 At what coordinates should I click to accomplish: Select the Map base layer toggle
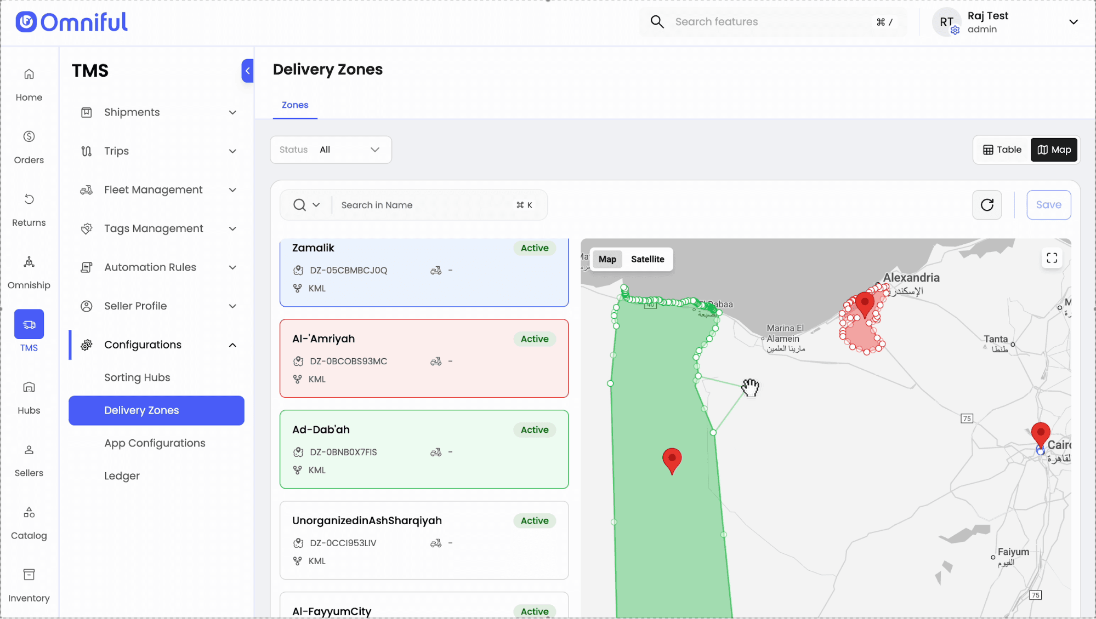607,259
